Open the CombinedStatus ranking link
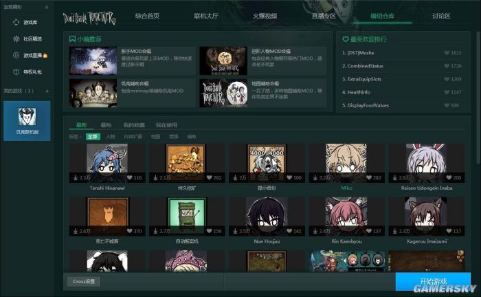Screen dimensions: 481x297 [x=365, y=66]
